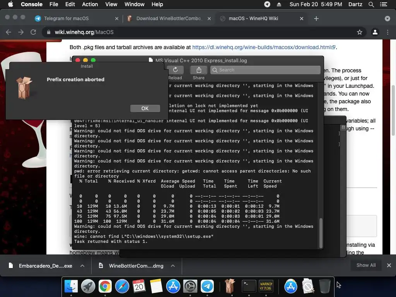Open System Preferences from the Dock
This screenshot has height=297, width=396.
(x=190, y=286)
